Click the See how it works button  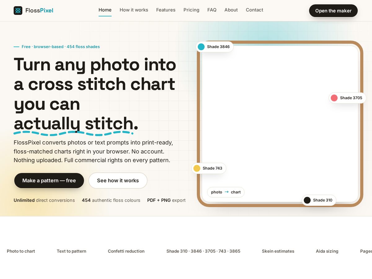pyautogui.click(x=118, y=180)
